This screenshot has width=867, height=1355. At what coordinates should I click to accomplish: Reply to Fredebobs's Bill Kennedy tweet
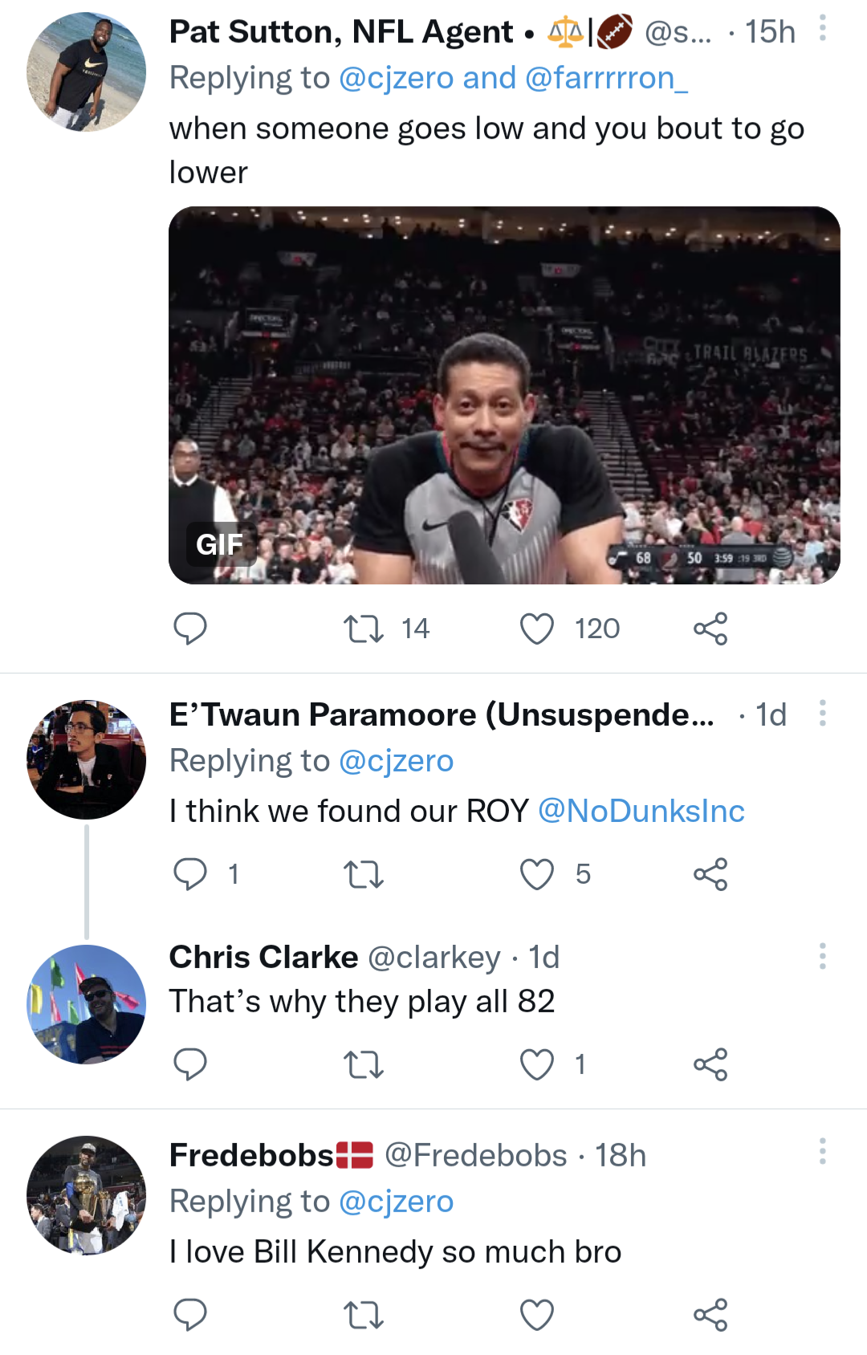190,1315
